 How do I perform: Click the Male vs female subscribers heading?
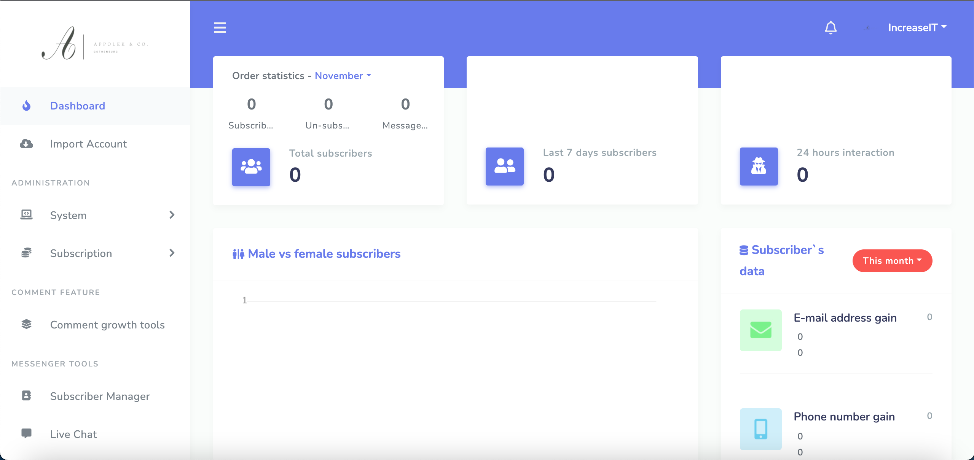pos(324,254)
